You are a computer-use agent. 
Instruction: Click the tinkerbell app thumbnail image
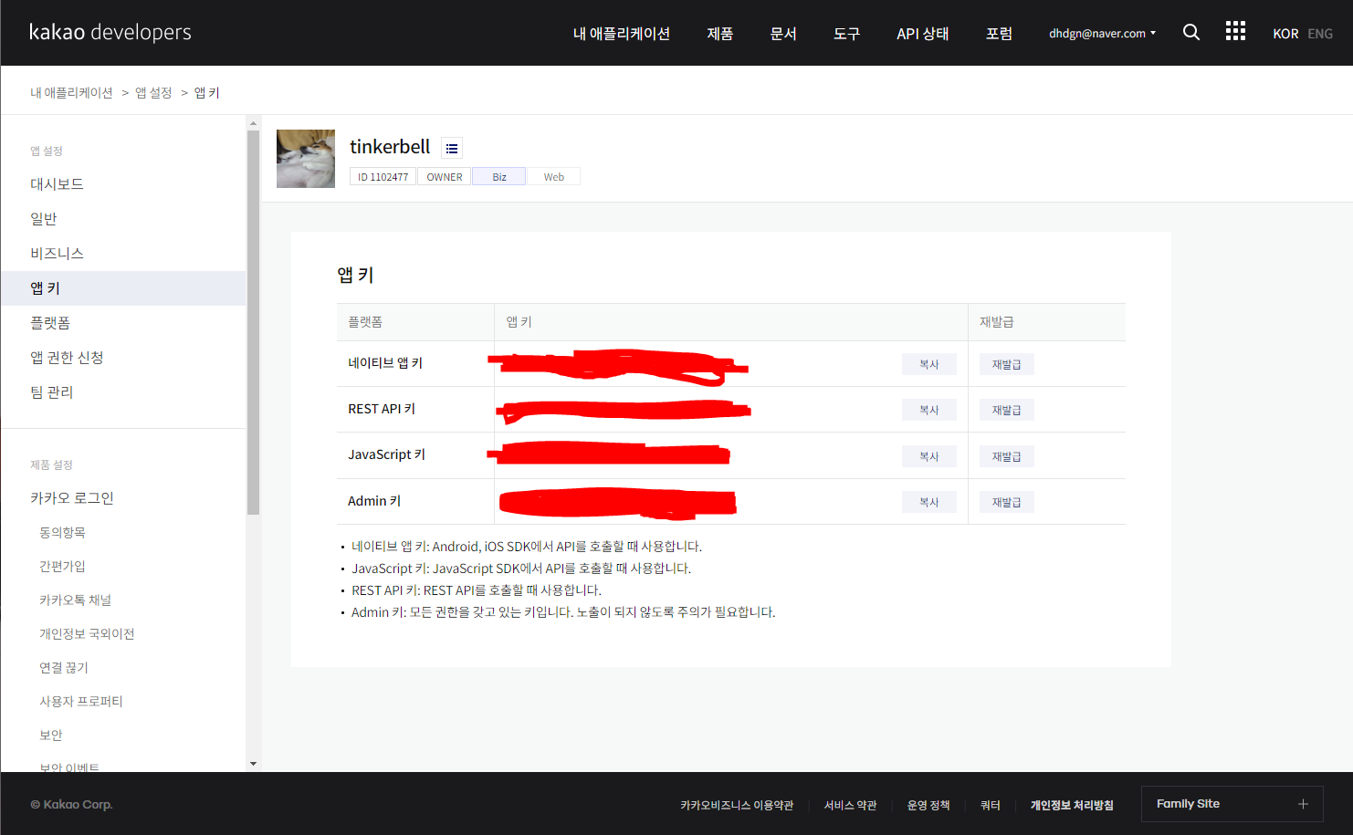click(306, 159)
